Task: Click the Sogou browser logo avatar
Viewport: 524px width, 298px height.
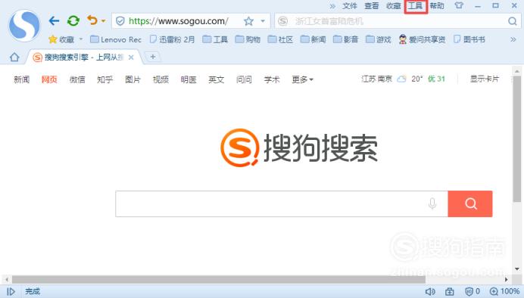Action: [24, 26]
